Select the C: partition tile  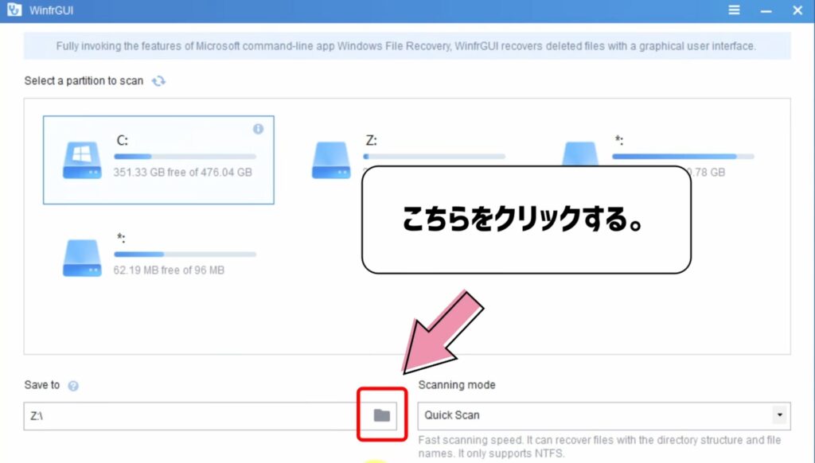(x=158, y=159)
